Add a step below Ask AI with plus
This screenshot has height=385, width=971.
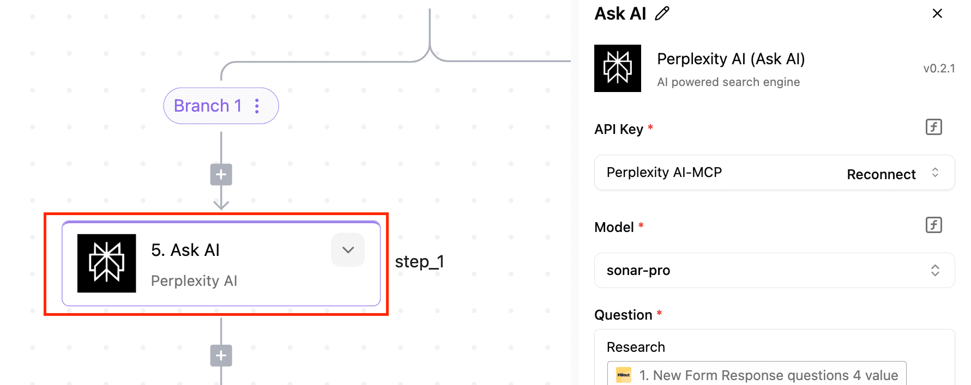pos(221,356)
